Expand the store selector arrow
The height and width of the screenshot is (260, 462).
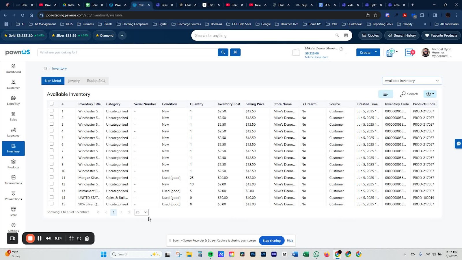click(x=346, y=54)
